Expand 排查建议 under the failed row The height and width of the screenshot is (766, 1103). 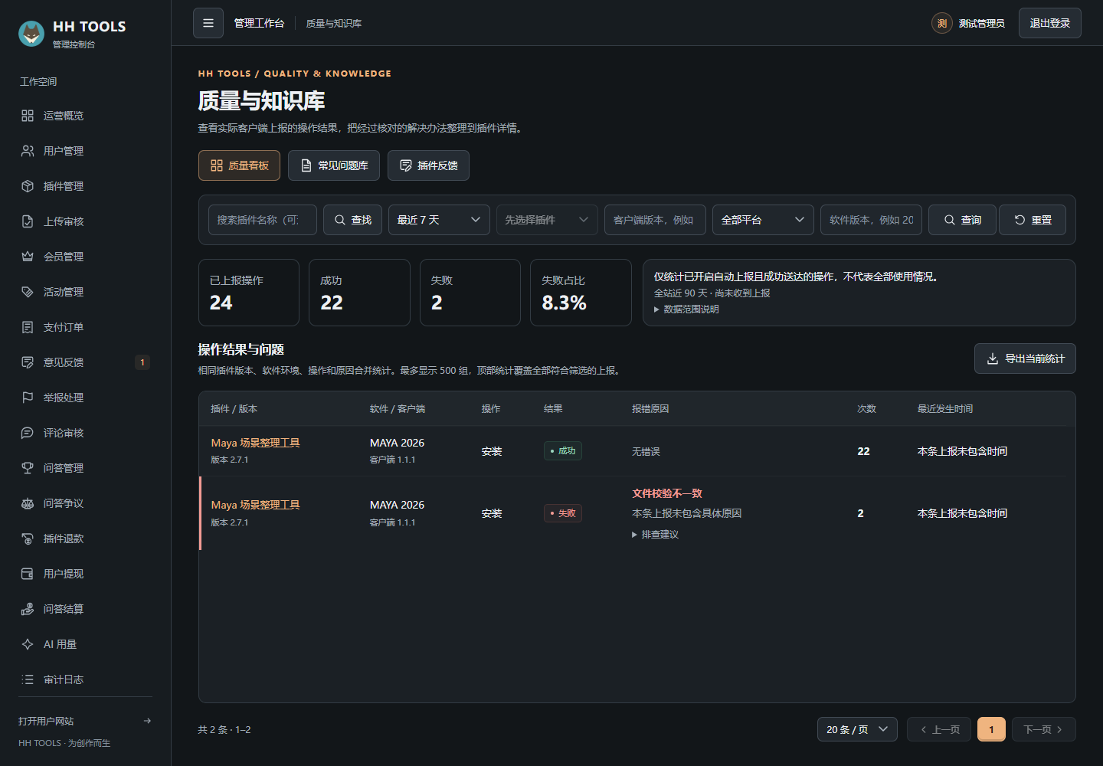[x=655, y=535]
